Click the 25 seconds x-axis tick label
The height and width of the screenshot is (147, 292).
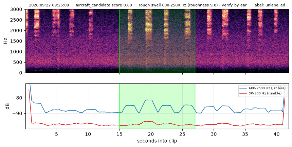point(182,134)
